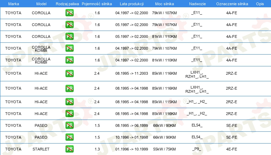Select the _P9_ body cell
This screenshot has width=271, height=155.
(197, 149)
